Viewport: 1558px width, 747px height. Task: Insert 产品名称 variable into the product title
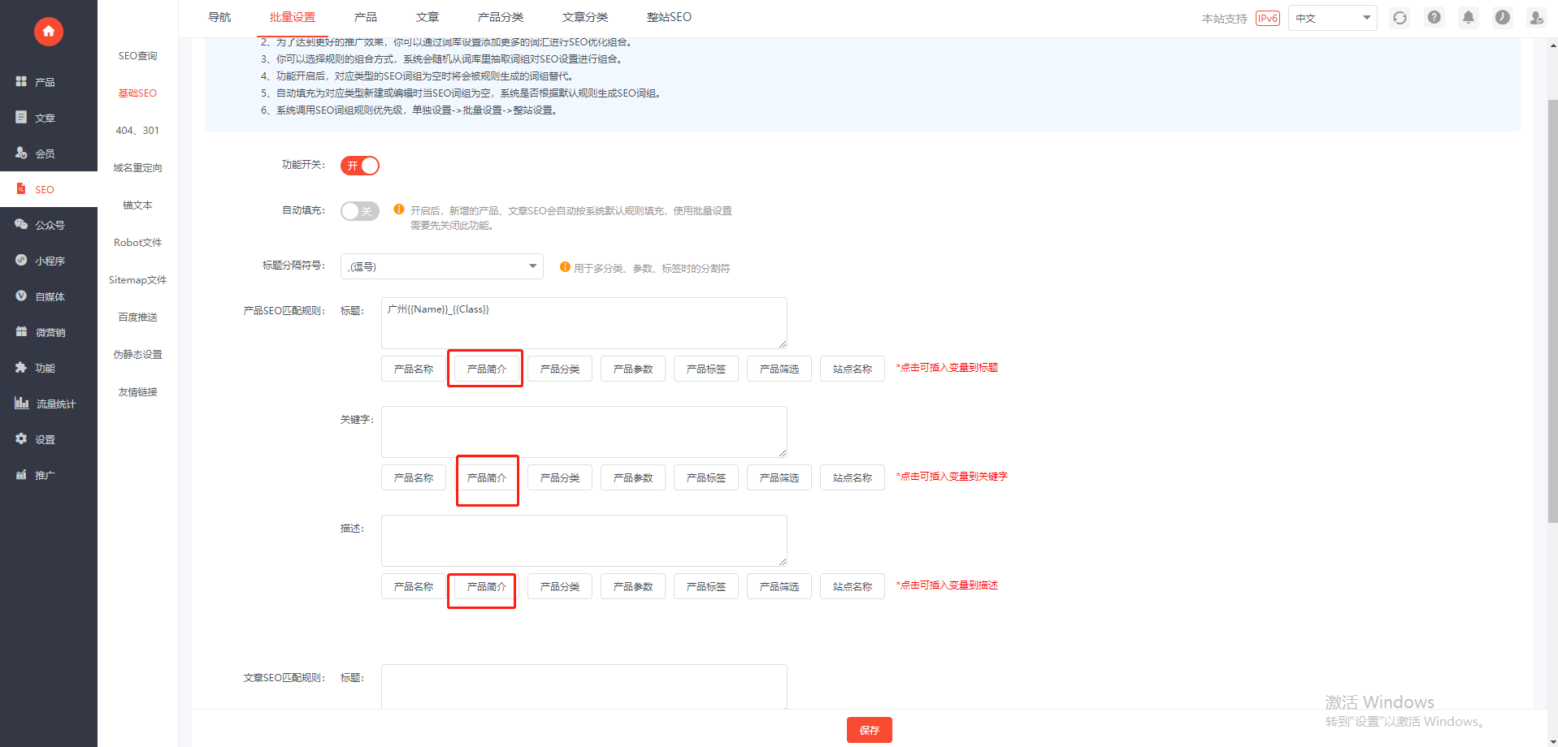click(x=414, y=369)
